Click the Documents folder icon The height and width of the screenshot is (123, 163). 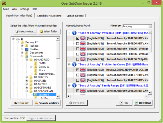[27, 53]
